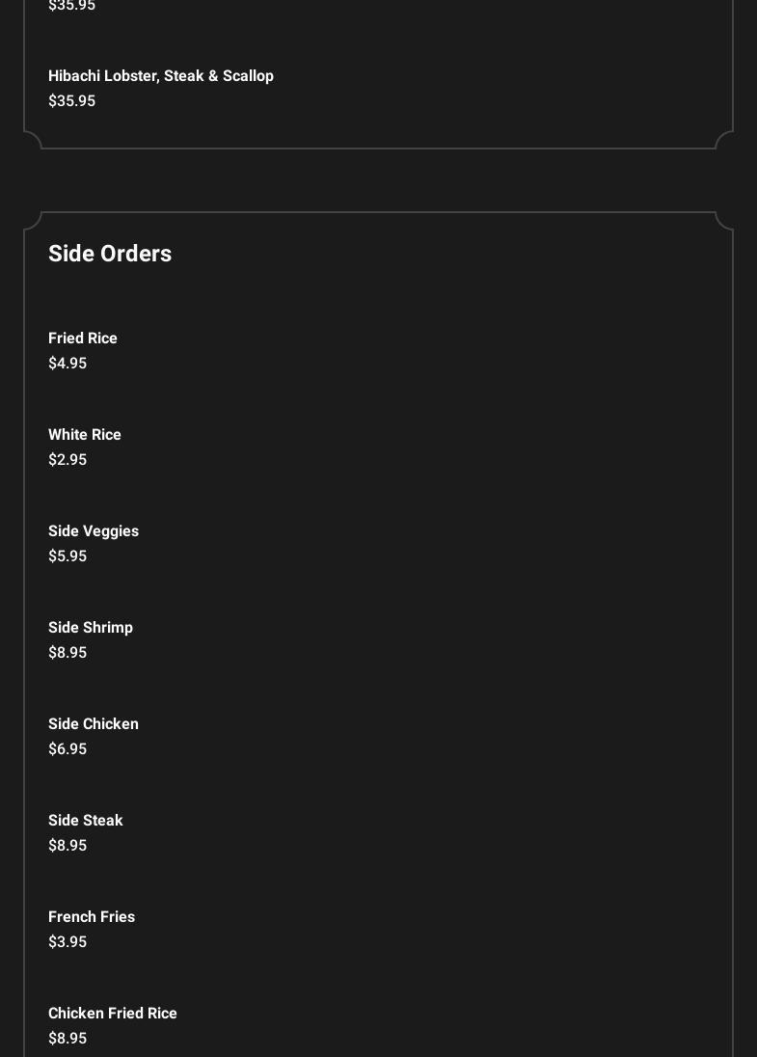
Task: Click the $35.95 price under Hibachi Lobster
Action: (71, 100)
